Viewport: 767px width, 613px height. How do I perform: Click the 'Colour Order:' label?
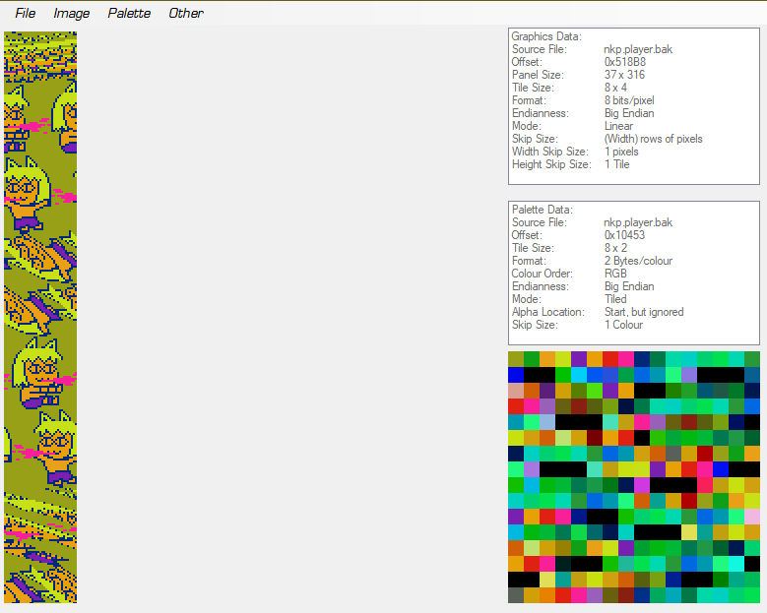coord(542,274)
